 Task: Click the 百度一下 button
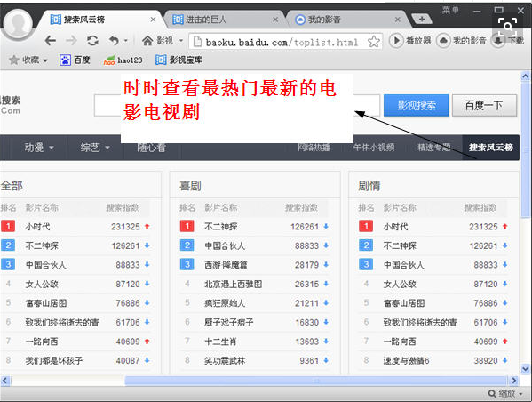[484, 105]
